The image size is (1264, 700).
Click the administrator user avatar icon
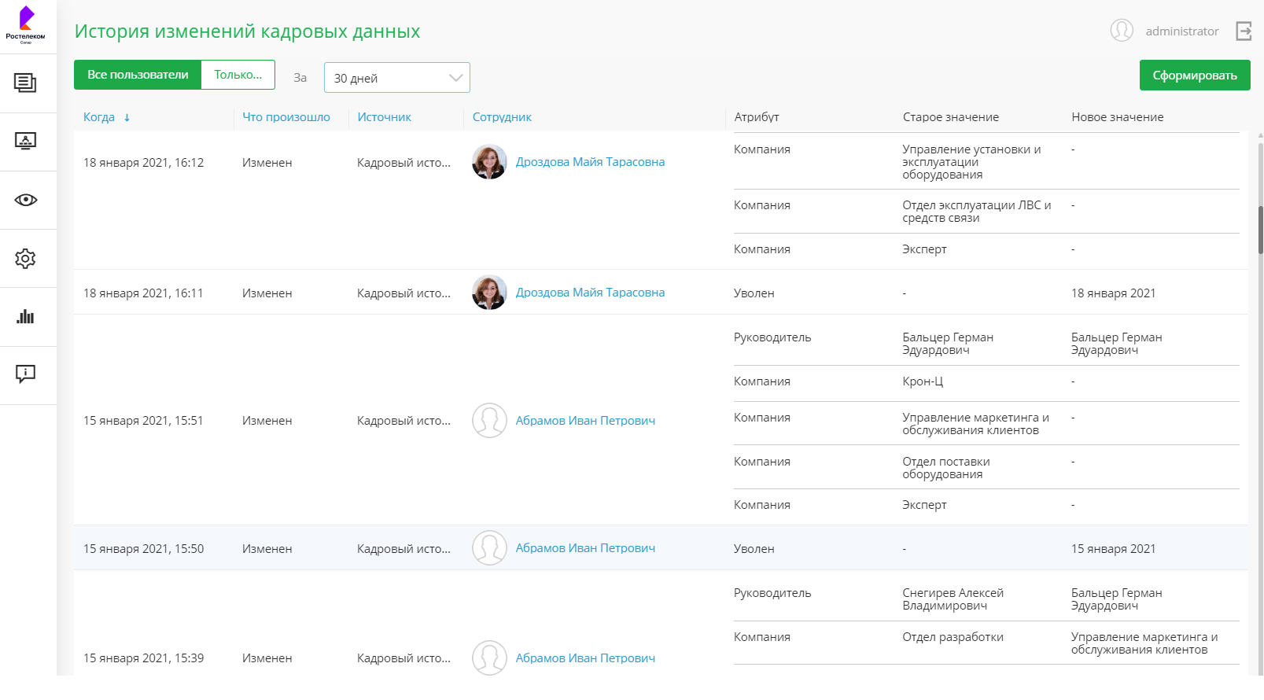(x=1121, y=31)
